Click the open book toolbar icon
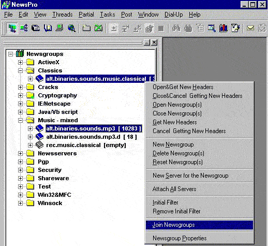The height and width of the screenshot is (246, 268). tap(48, 28)
